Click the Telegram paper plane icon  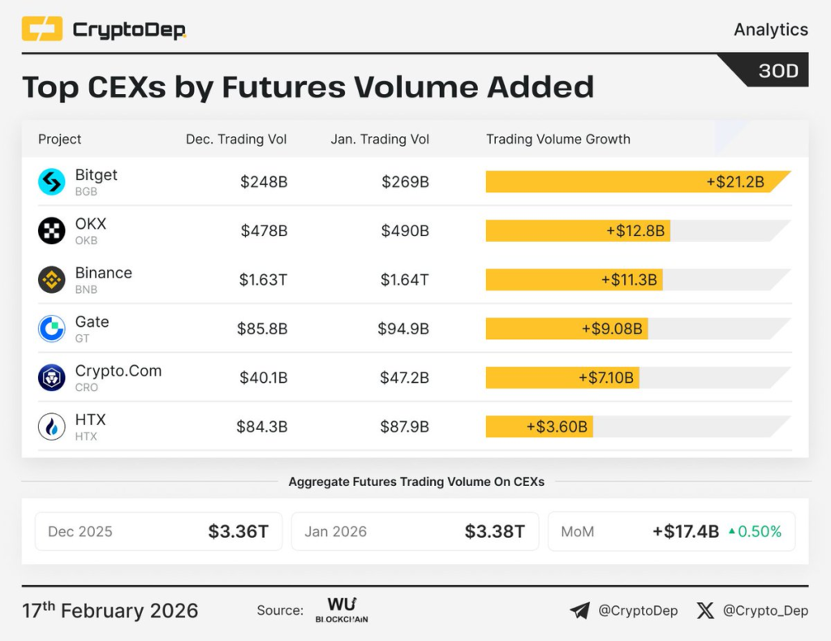point(579,611)
